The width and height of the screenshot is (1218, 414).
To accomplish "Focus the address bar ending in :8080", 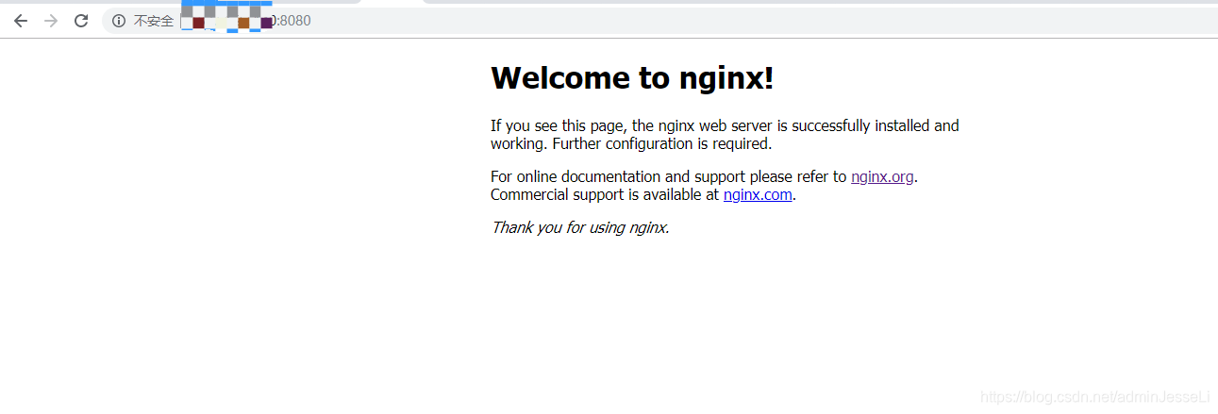I will pos(660,21).
